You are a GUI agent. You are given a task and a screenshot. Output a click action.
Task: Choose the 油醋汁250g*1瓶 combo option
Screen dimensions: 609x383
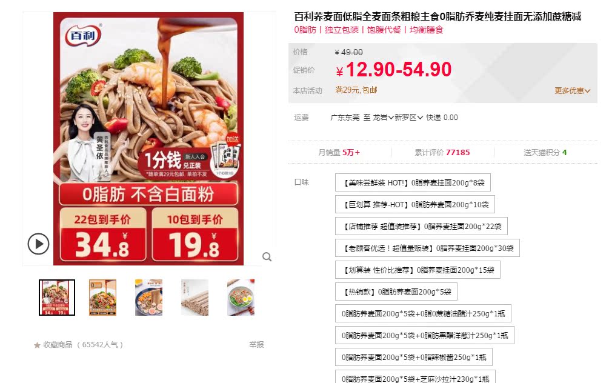click(x=423, y=313)
